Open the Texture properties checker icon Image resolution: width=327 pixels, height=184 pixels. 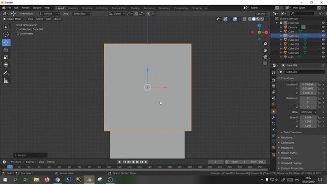(274, 155)
